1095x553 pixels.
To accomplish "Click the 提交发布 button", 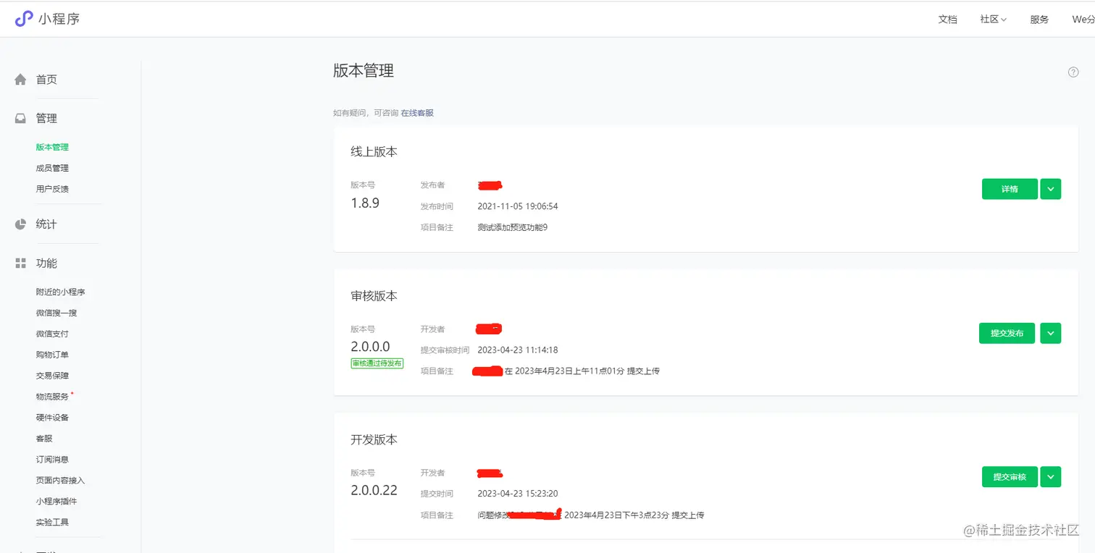I will (x=1007, y=333).
